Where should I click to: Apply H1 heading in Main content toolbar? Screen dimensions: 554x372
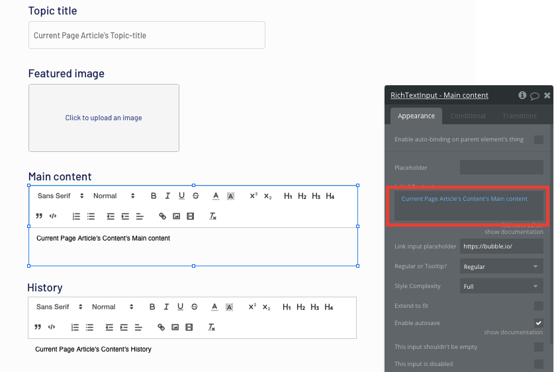click(x=288, y=196)
